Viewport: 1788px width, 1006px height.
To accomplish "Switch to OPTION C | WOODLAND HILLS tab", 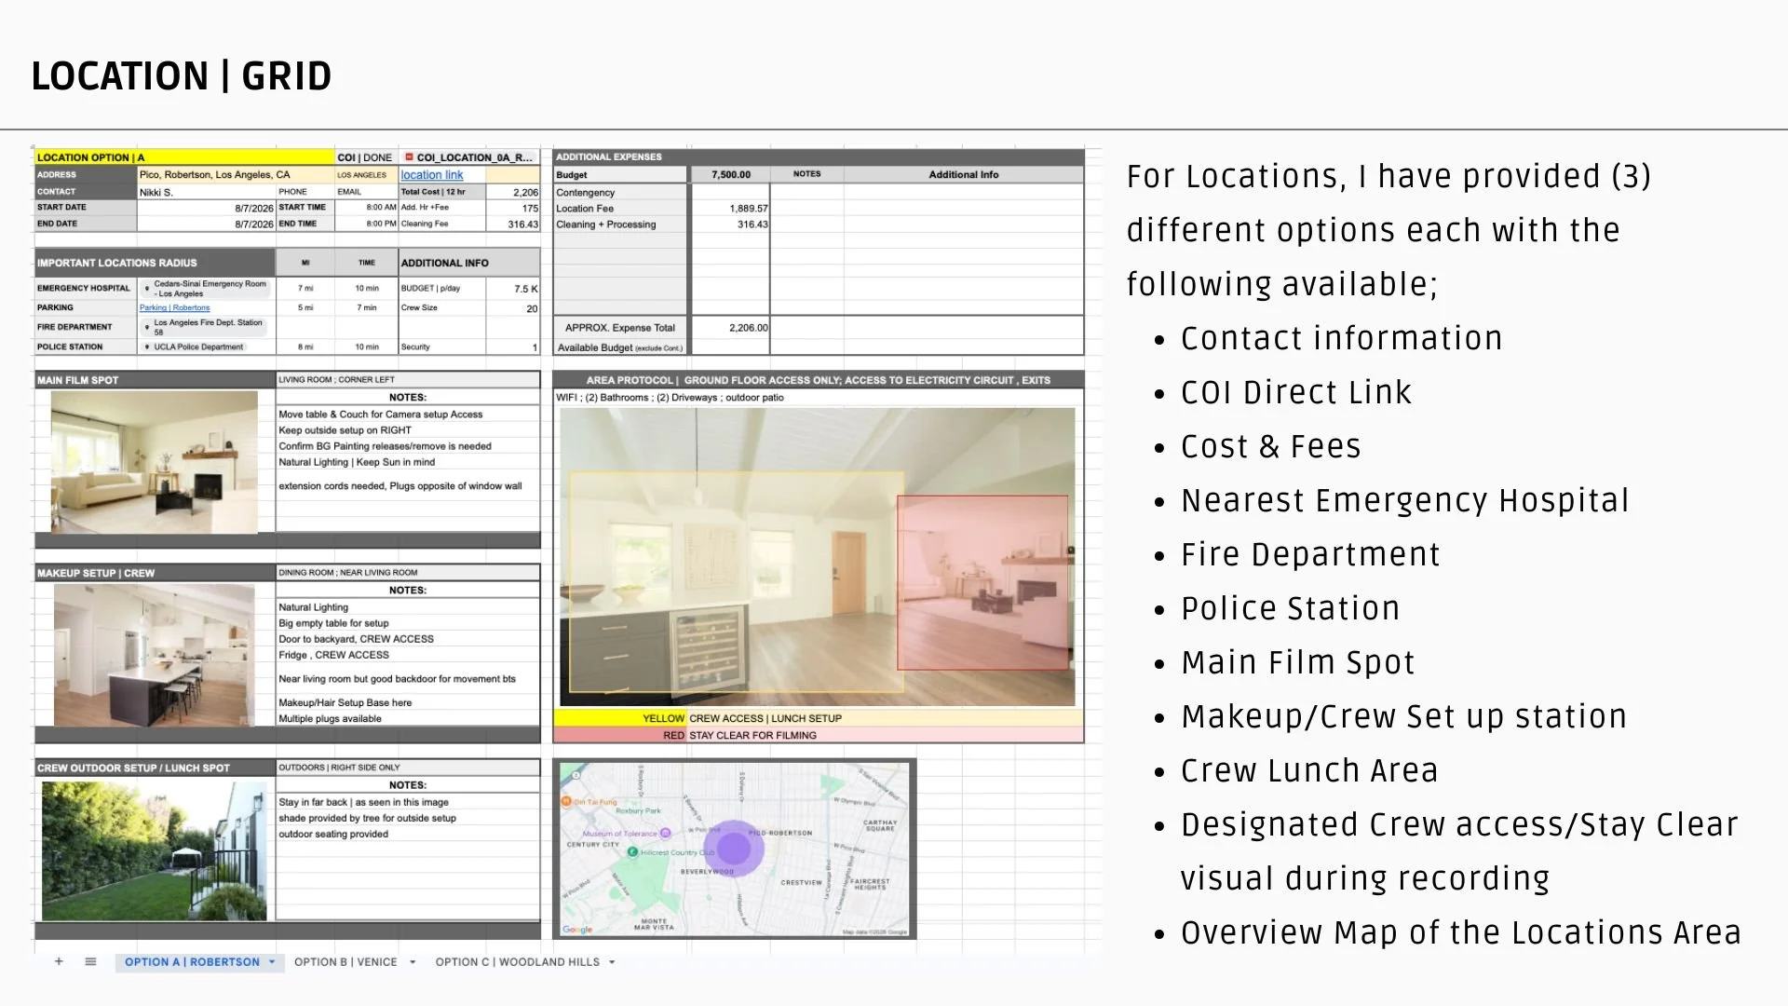I will (x=518, y=962).
